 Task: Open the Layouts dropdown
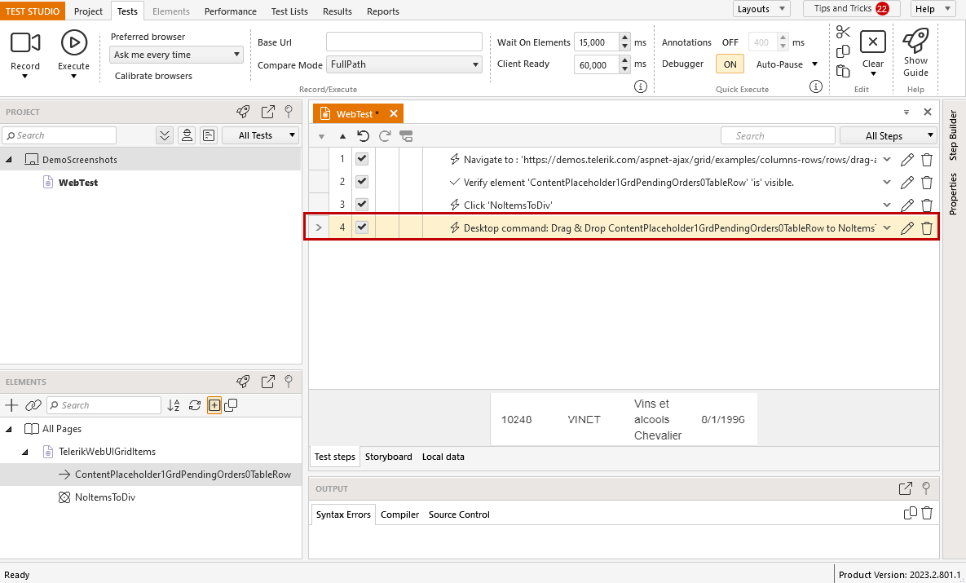761,9
